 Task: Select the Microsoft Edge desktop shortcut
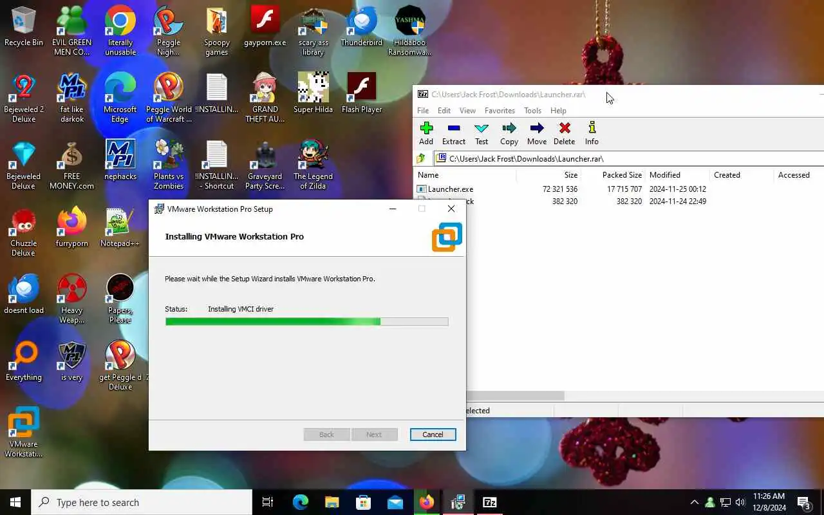(120, 98)
